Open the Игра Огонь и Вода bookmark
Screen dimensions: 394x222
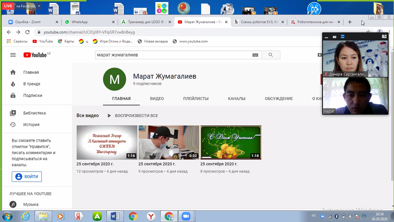(x=113, y=41)
